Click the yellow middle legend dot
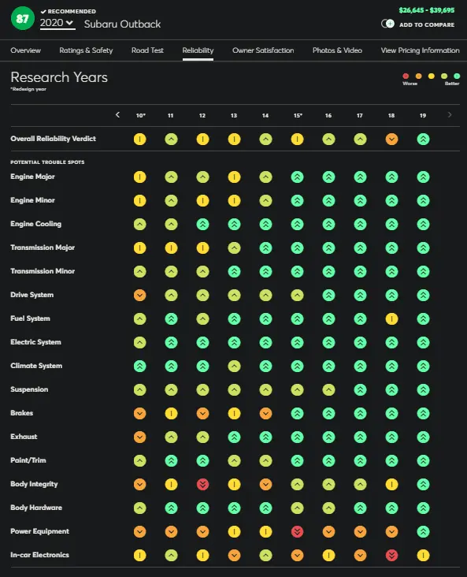Viewport: 467px width, 577px height. point(432,76)
